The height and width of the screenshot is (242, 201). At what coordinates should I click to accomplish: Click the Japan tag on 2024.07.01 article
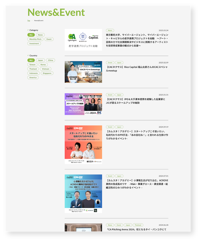pos(119,176)
